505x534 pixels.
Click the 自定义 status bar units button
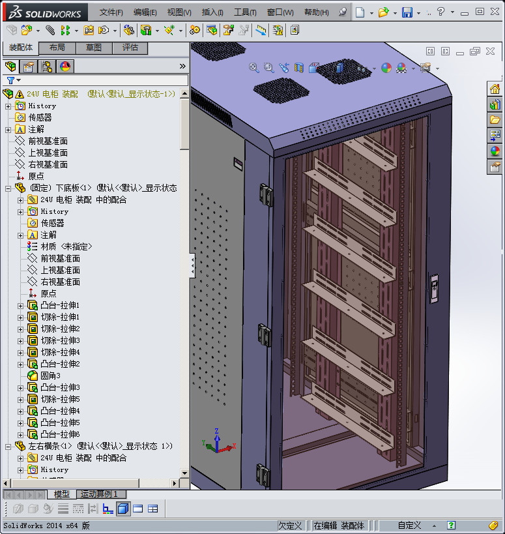click(x=409, y=526)
